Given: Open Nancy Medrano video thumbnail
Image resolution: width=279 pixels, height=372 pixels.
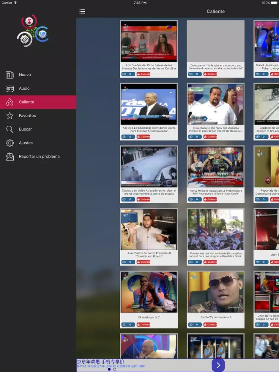Looking at the screenshot, I should (x=215, y=167).
